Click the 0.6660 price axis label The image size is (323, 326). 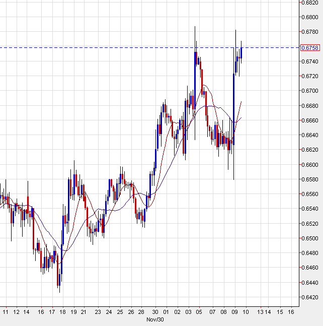(310, 120)
